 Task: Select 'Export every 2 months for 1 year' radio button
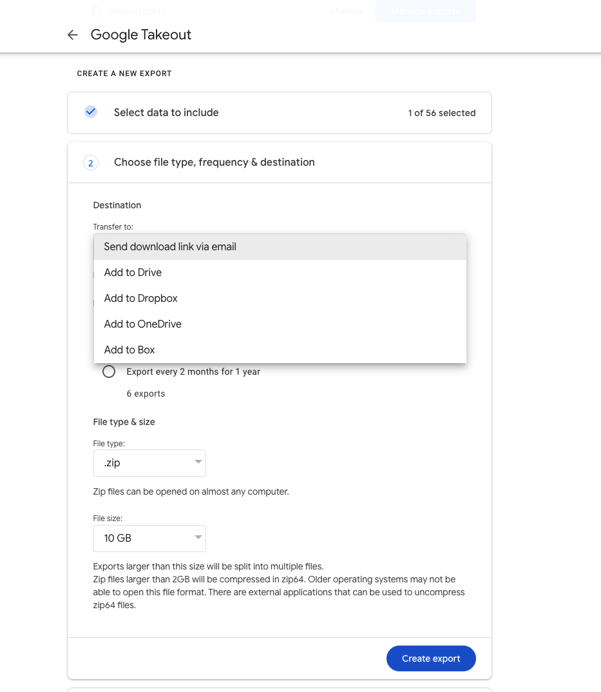coord(109,371)
